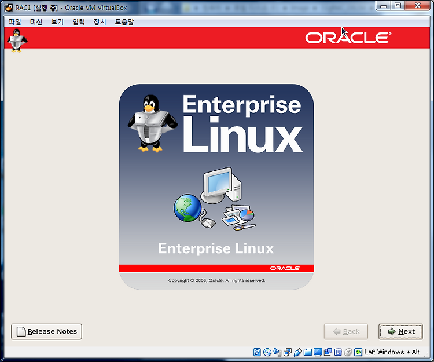
Task: Click the audio status icon
Action: pyautogui.click(x=277, y=352)
